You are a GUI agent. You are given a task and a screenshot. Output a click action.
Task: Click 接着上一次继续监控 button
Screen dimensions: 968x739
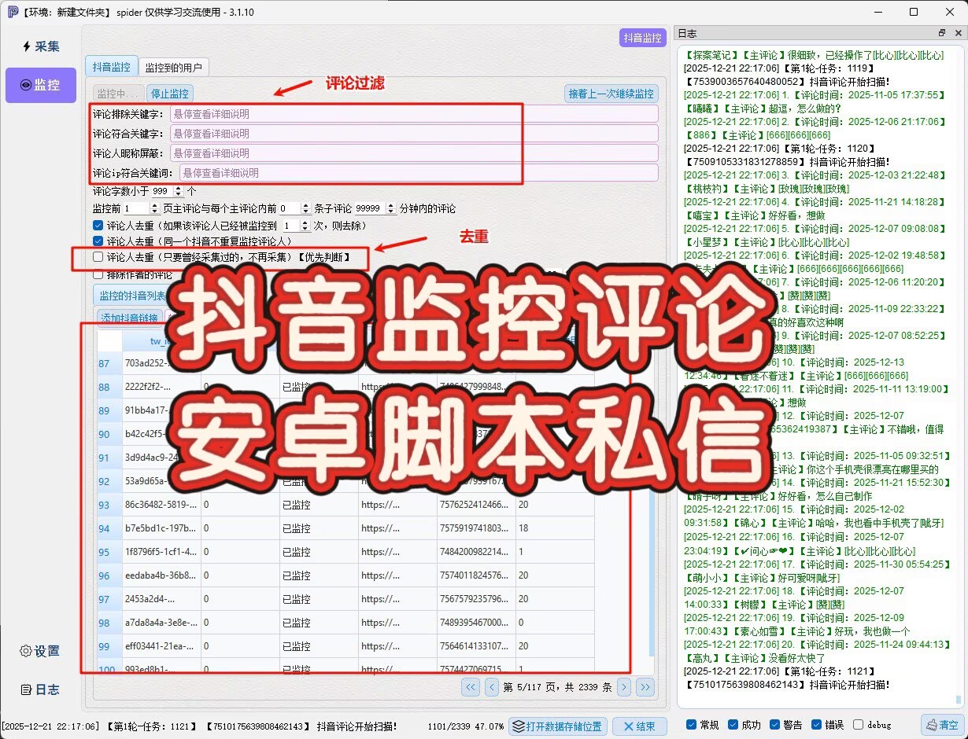pyautogui.click(x=611, y=94)
